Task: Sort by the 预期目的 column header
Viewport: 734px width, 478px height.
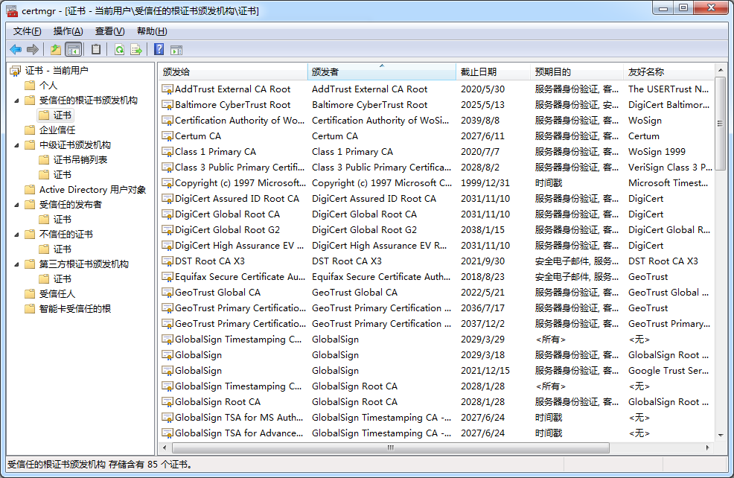Action: [x=577, y=71]
